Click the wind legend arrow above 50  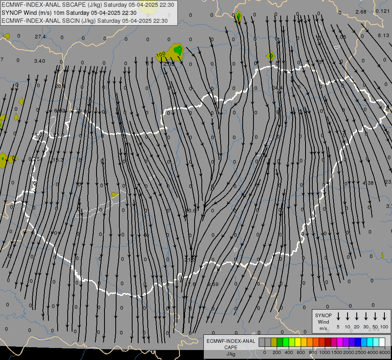[x=375, y=316]
